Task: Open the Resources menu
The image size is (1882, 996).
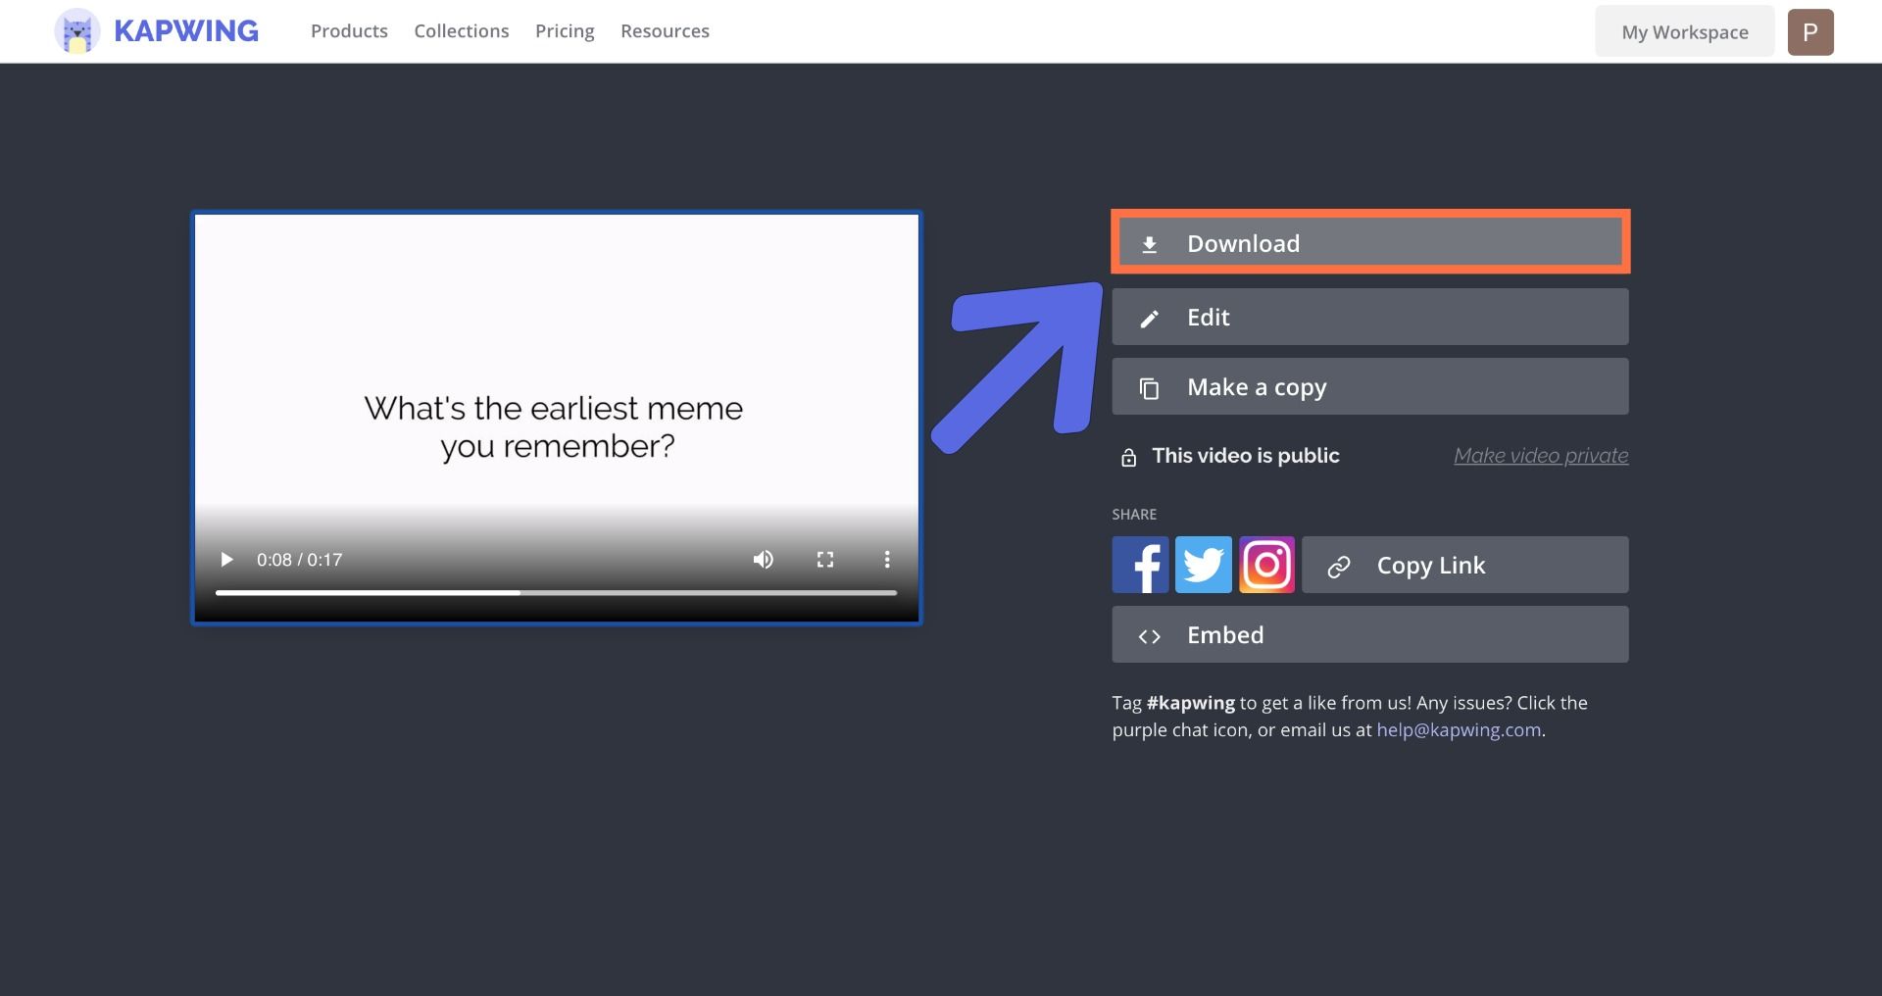Action: click(x=665, y=31)
